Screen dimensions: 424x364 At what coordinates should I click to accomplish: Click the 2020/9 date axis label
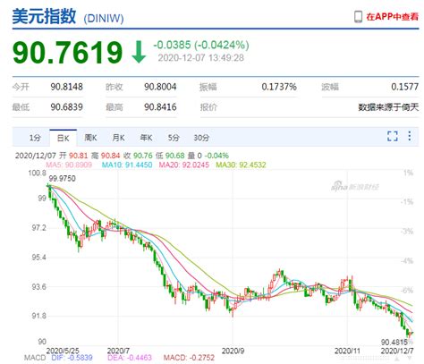(x=233, y=351)
